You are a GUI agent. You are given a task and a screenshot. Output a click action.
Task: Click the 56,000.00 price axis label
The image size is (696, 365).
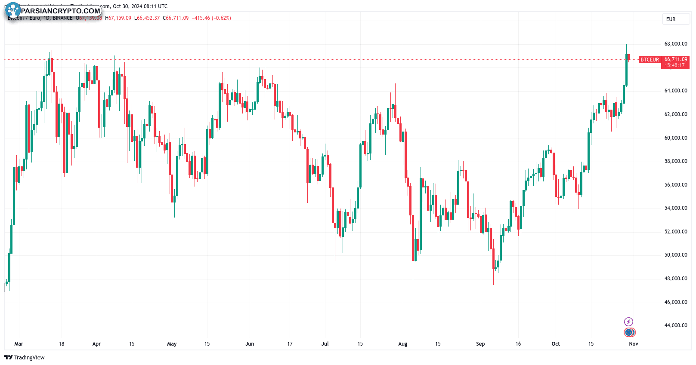tap(676, 185)
